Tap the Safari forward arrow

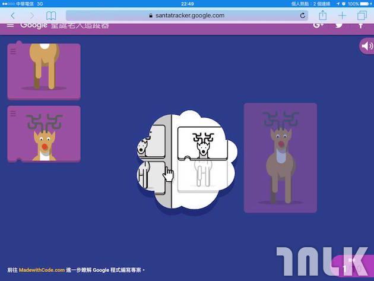tap(31, 16)
